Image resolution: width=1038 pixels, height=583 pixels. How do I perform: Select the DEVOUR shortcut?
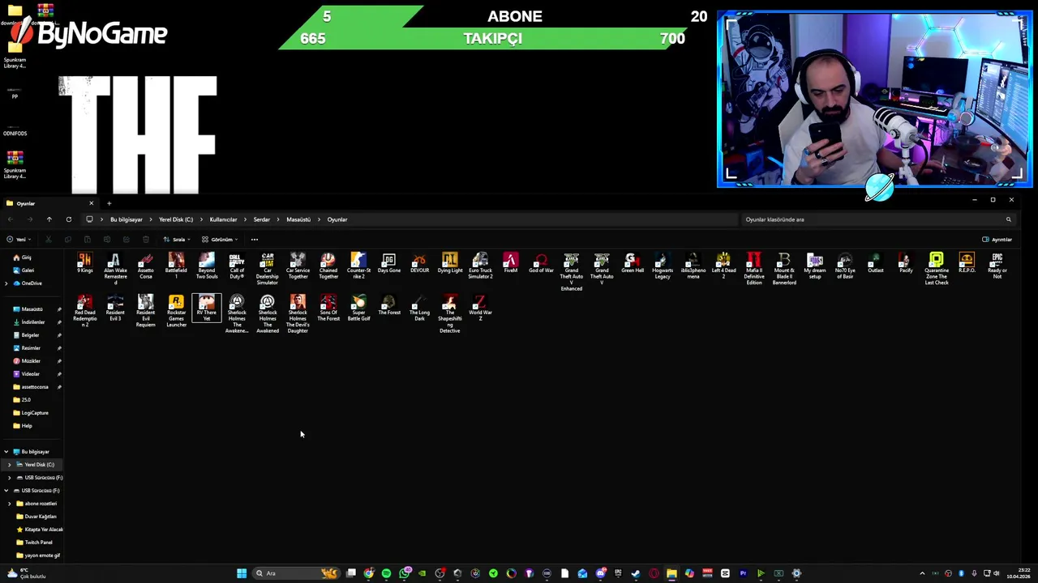tap(419, 264)
